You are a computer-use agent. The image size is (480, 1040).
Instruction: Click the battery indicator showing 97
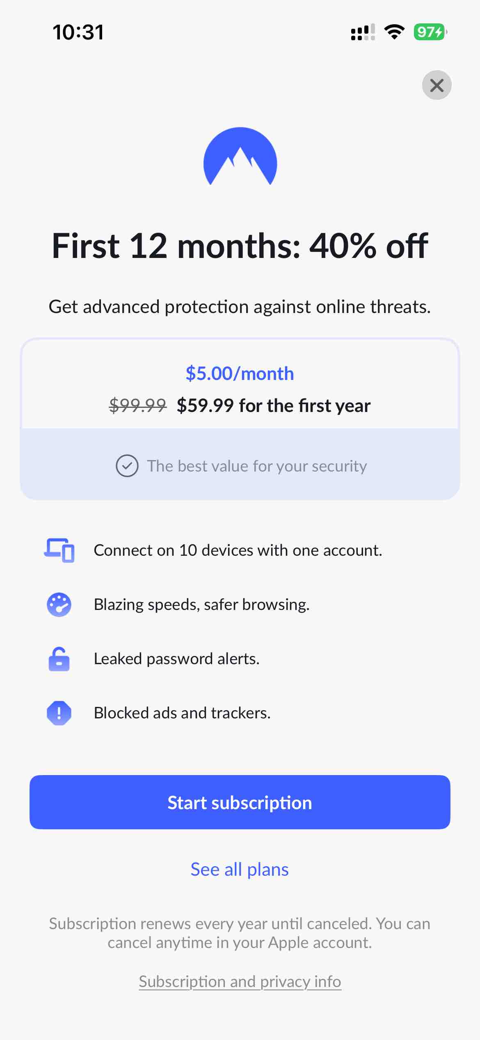coord(428,31)
